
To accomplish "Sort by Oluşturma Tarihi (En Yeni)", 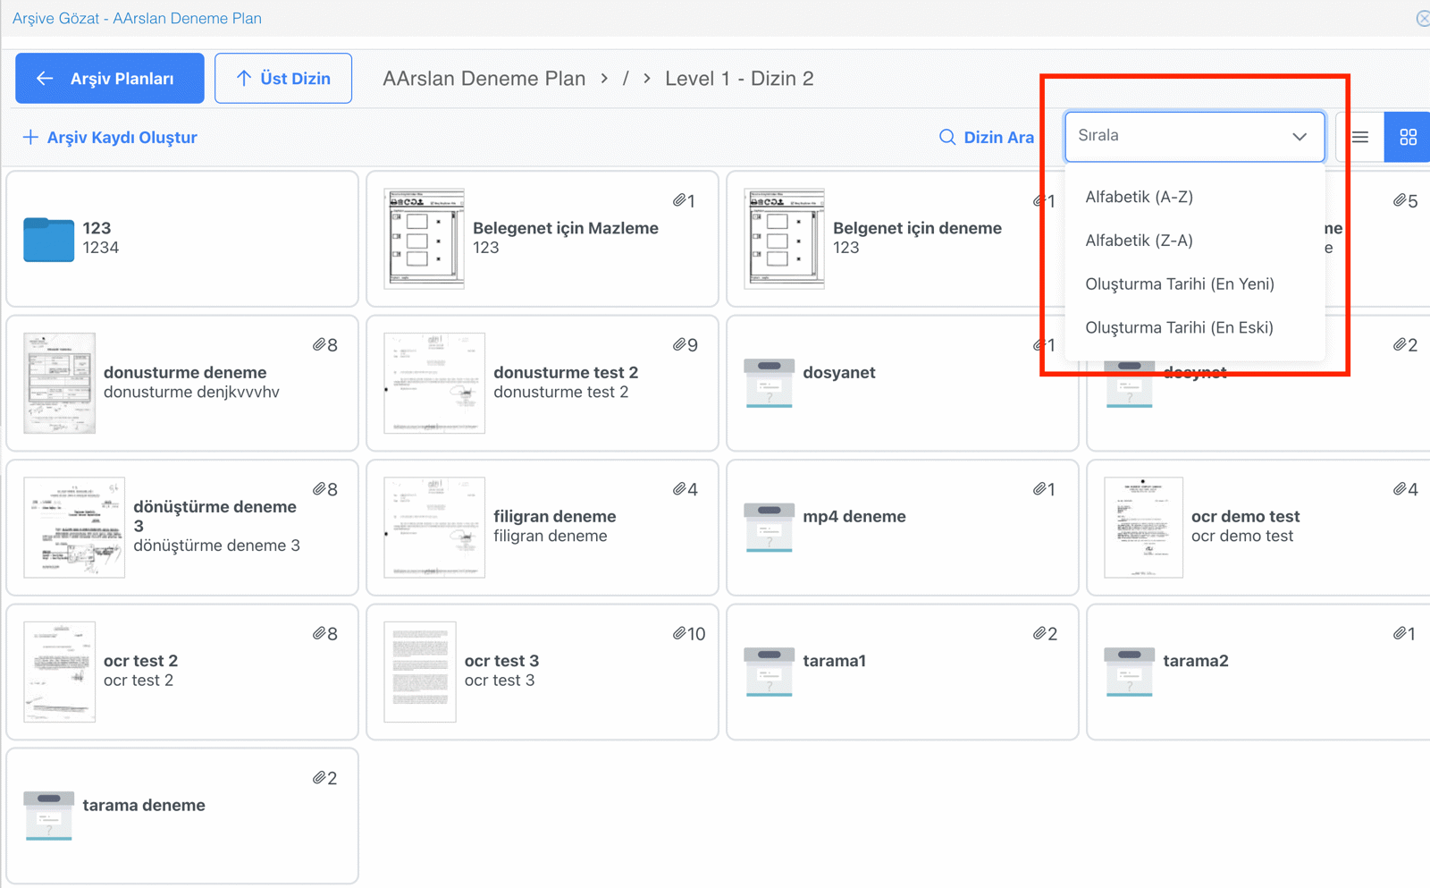I will [x=1179, y=284].
